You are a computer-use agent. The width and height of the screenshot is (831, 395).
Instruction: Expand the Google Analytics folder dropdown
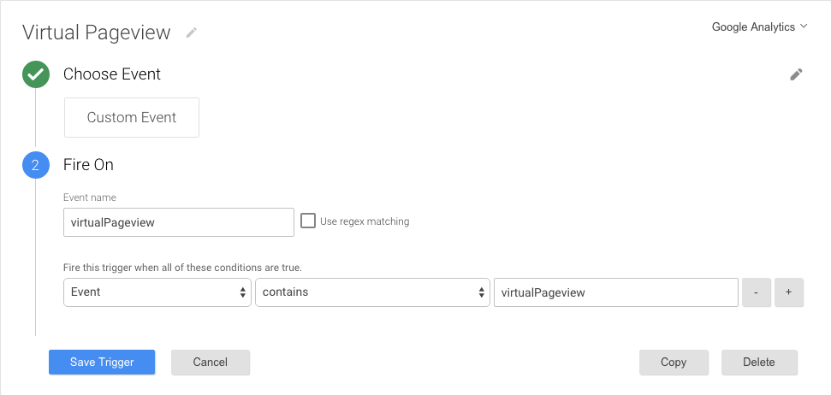(x=759, y=27)
